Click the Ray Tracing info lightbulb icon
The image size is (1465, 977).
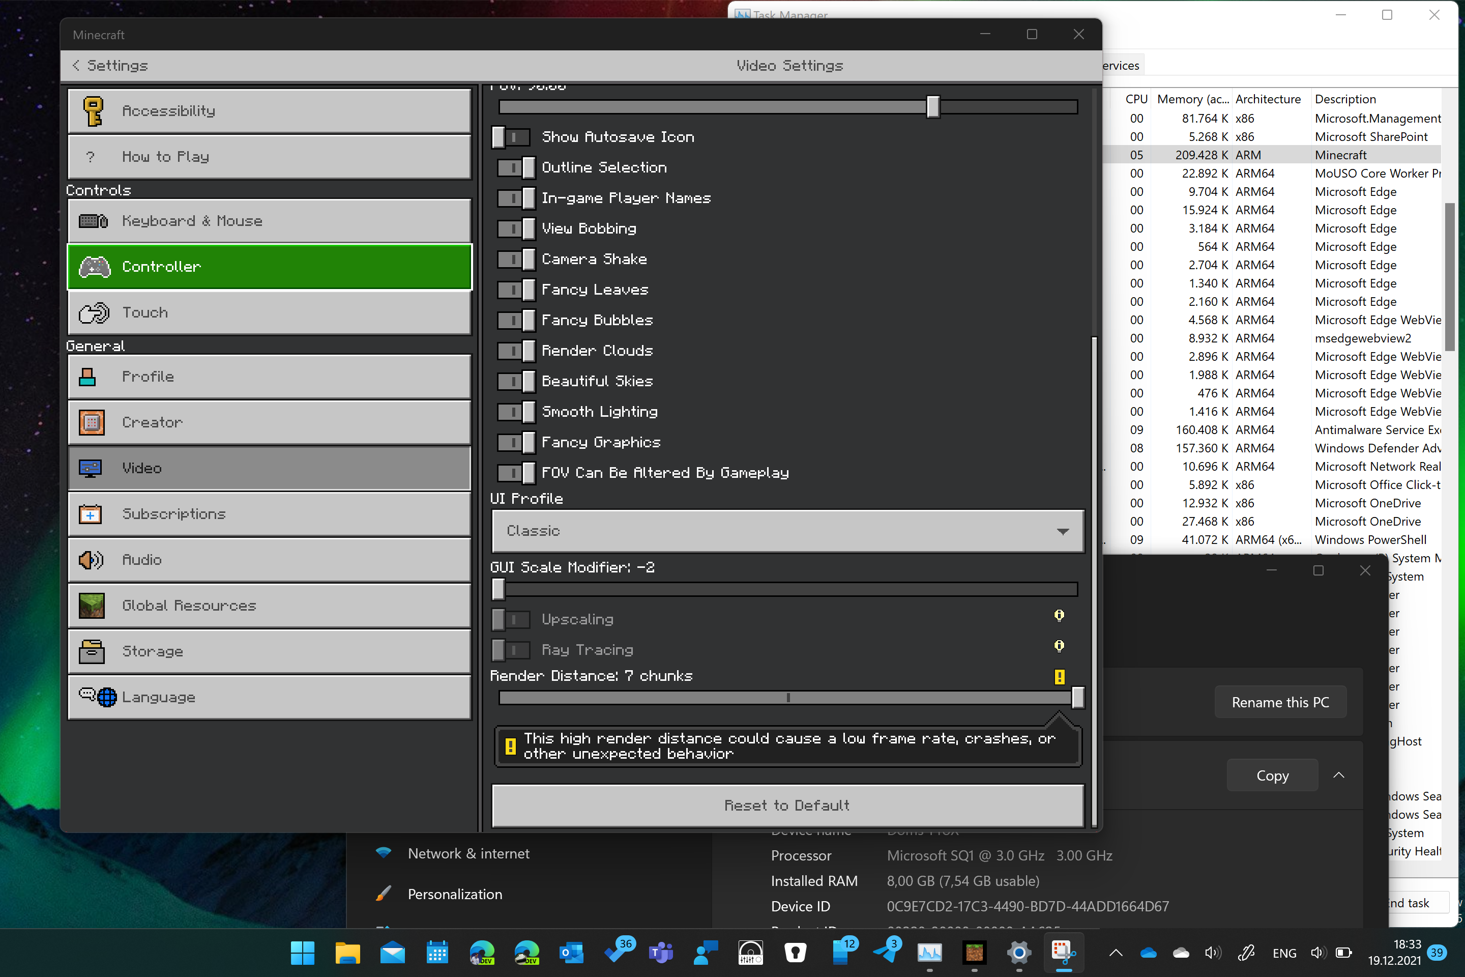tap(1059, 646)
